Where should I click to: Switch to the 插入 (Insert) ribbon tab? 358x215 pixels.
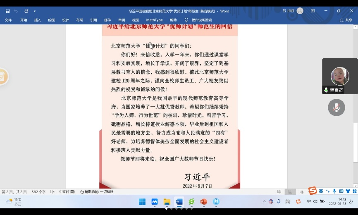tap(38, 20)
